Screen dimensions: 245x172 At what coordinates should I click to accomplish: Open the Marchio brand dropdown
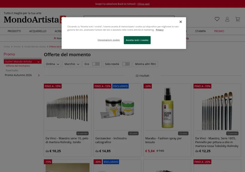(x=72, y=64)
